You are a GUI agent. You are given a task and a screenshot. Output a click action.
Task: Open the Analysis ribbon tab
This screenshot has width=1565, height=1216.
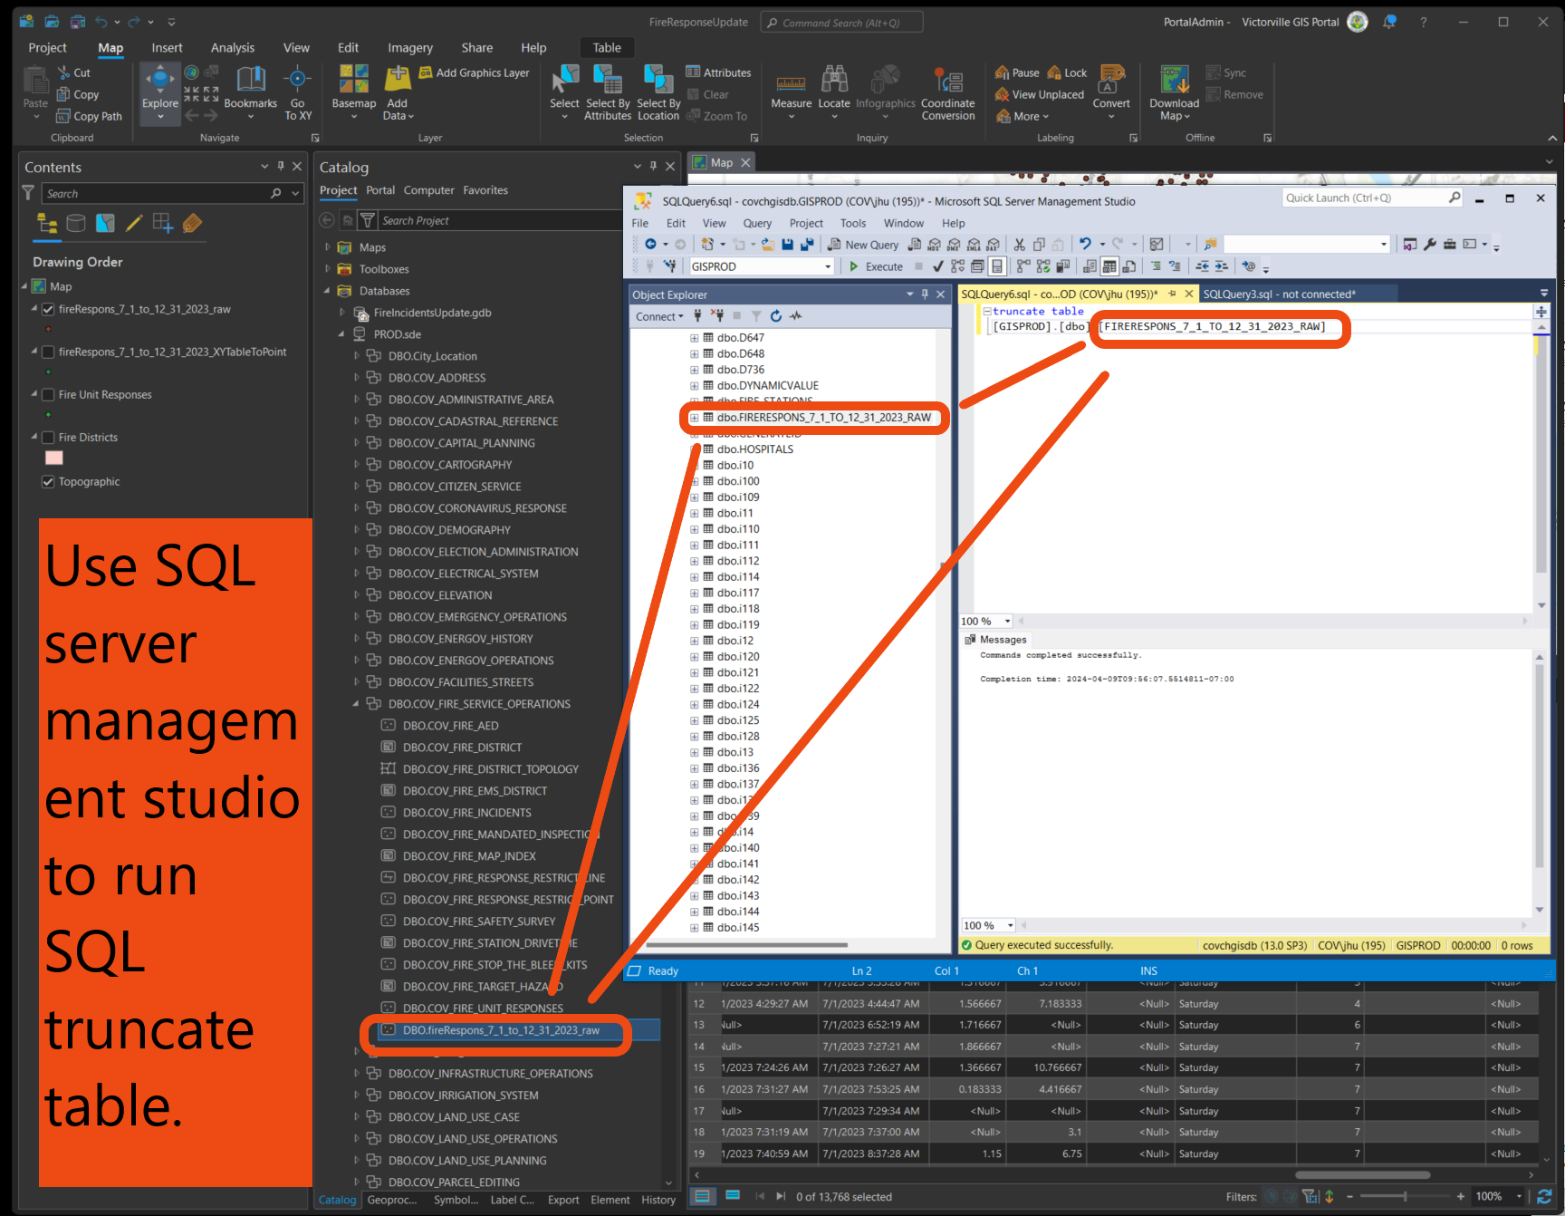tap(233, 48)
